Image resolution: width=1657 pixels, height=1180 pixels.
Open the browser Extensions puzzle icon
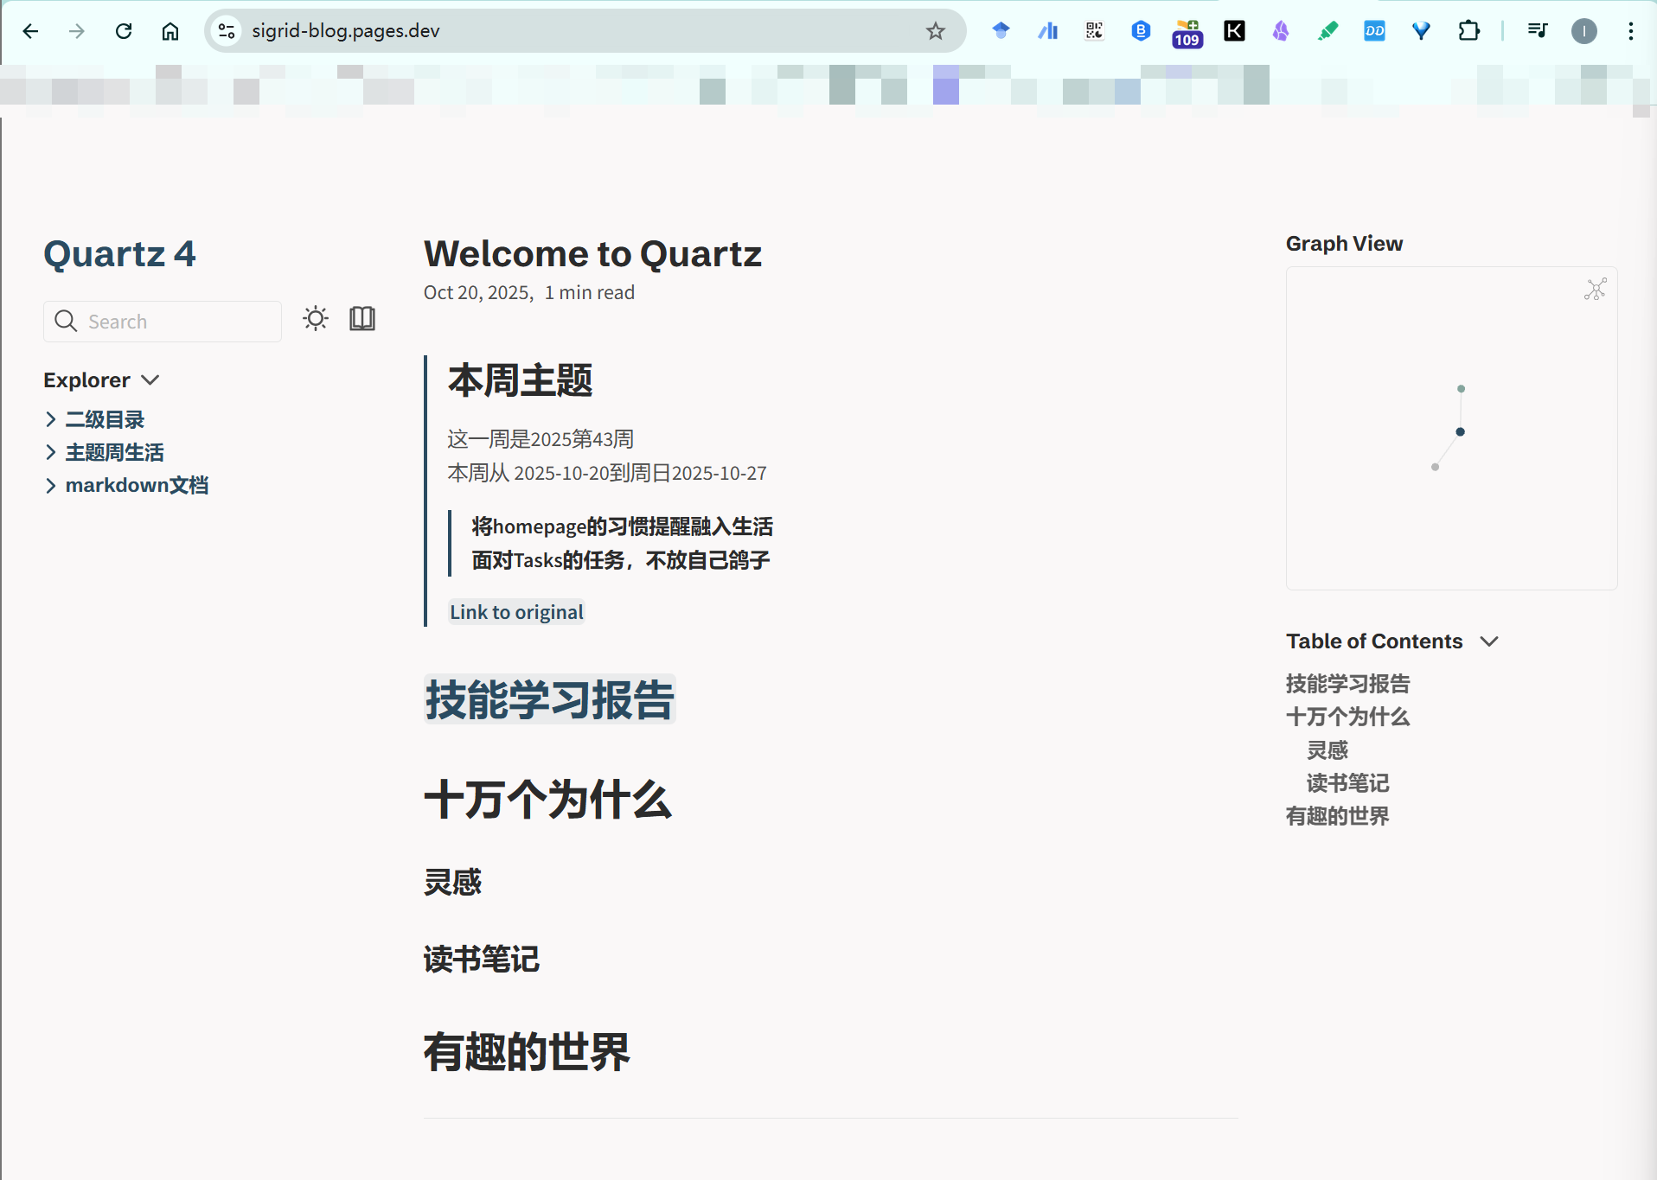pos(1468,31)
